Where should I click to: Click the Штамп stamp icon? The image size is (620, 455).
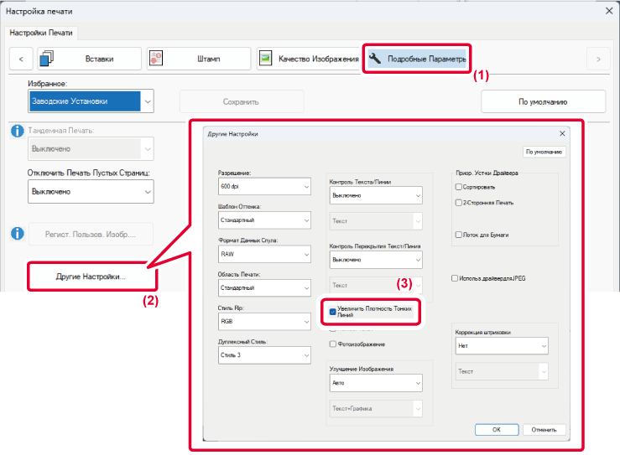(x=159, y=59)
